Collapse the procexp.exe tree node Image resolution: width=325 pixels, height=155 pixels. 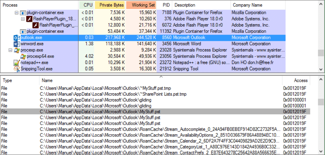[10, 50]
